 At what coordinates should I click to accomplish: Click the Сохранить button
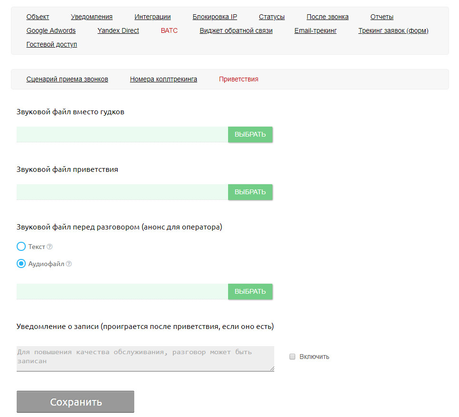pyautogui.click(x=75, y=402)
